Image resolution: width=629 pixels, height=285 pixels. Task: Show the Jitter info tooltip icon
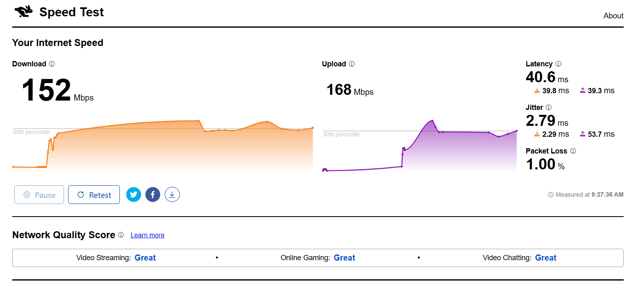pyautogui.click(x=549, y=107)
